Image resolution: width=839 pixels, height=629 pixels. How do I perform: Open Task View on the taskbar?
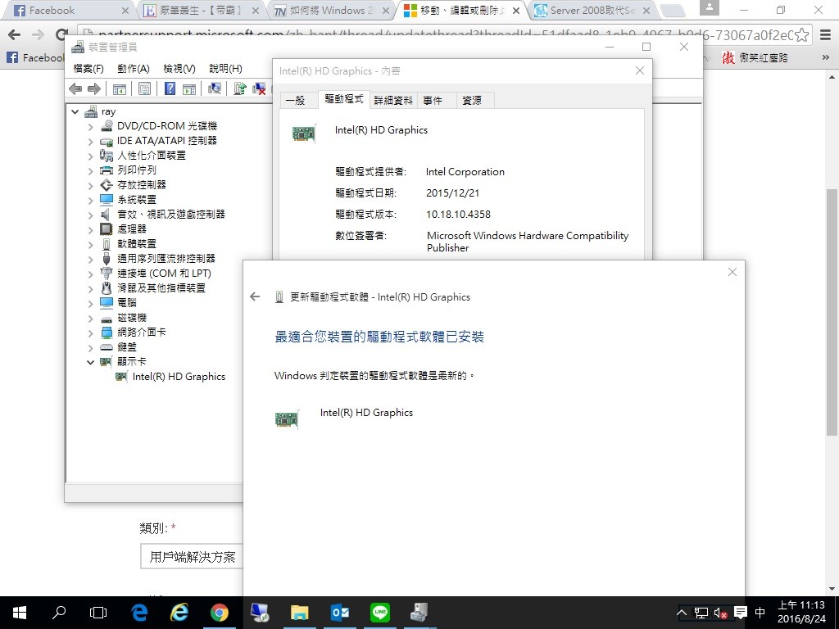pyautogui.click(x=98, y=613)
